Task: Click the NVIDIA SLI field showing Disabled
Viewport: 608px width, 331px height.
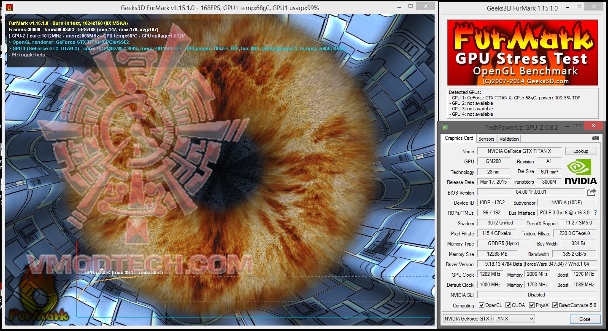Action: [537, 295]
